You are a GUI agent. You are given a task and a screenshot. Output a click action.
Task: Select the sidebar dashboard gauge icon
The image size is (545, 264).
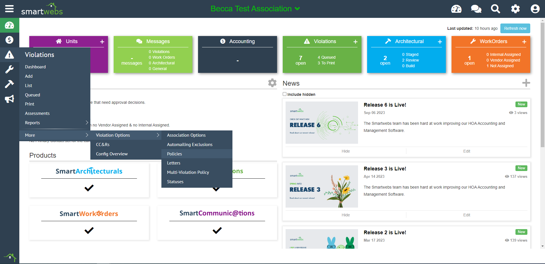tap(9, 25)
